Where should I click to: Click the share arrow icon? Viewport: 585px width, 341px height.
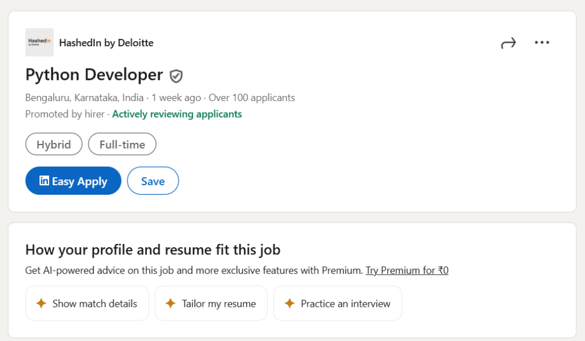tap(508, 43)
